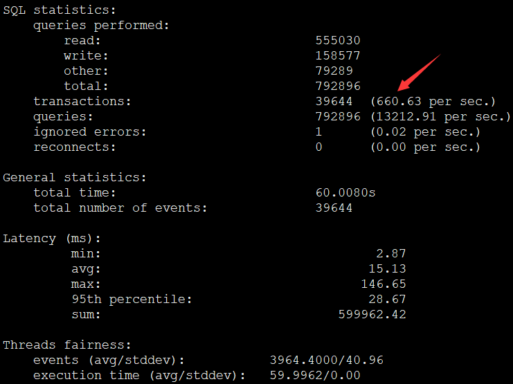
Task: Click the red arrow annotation
Action: click(419, 72)
